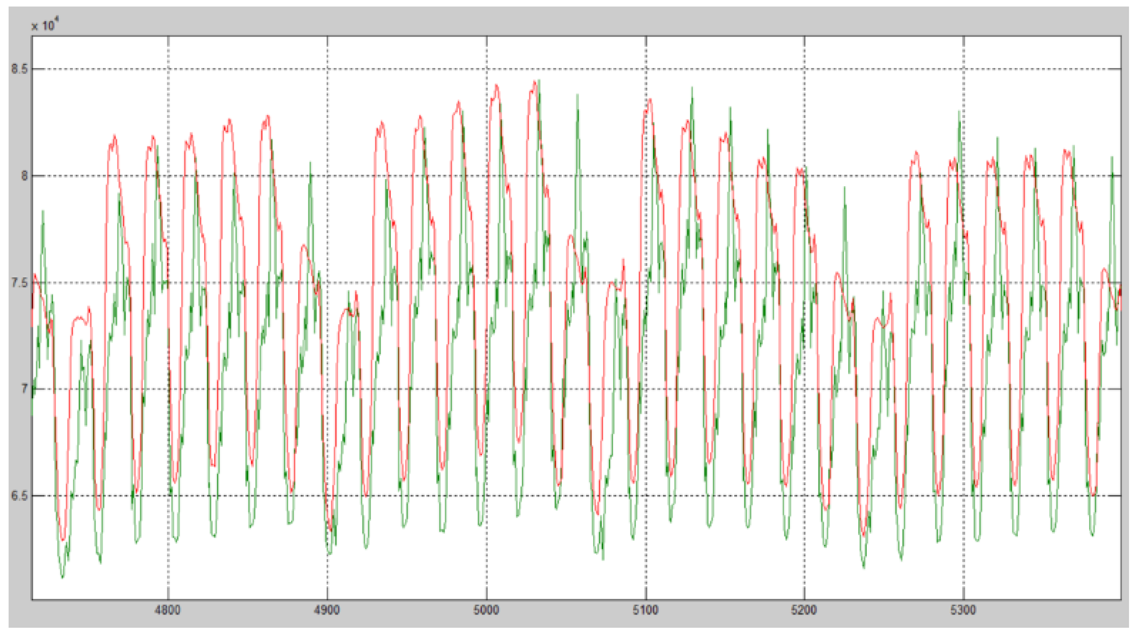
Task: Click the 5100 x-axis tick label
Action: click(x=645, y=610)
